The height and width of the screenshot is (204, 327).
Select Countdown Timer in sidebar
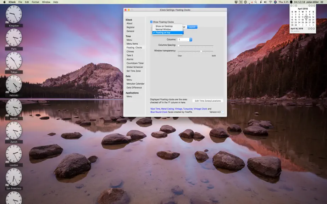(135, 63)
